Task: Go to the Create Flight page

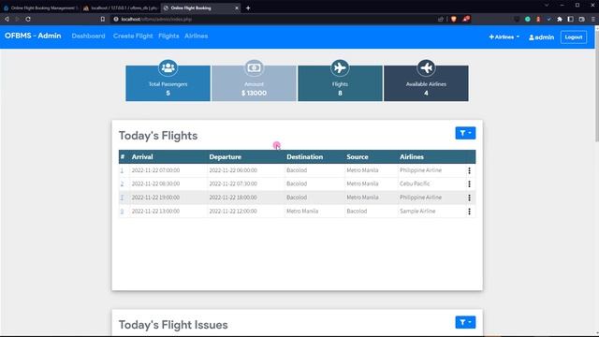Action: (133, 36)
